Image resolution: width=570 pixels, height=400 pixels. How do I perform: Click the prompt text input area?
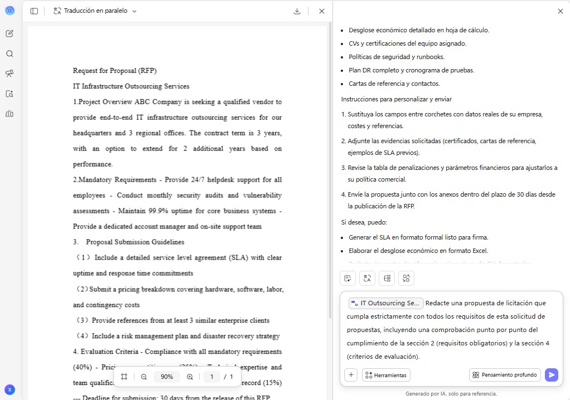click(x=451, y=330)
